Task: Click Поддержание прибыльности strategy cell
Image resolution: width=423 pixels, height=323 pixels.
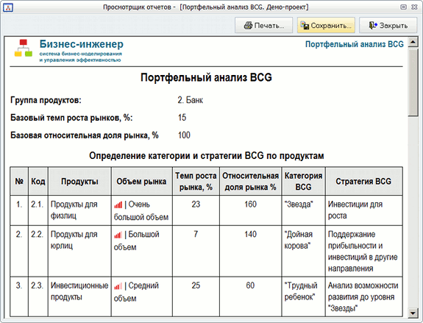Action: point(363,252)
